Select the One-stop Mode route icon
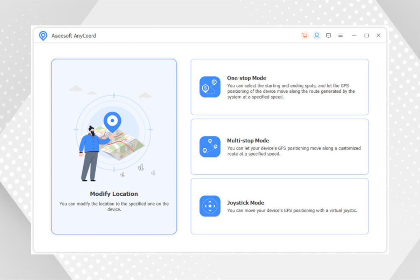 pyautogui.click(x=210, y=87)
